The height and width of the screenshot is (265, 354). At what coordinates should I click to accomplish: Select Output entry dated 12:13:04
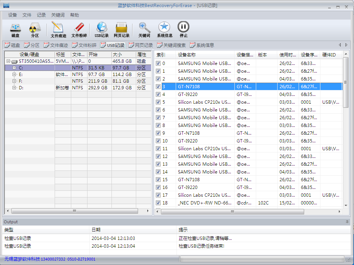click(x=176, y=246)
